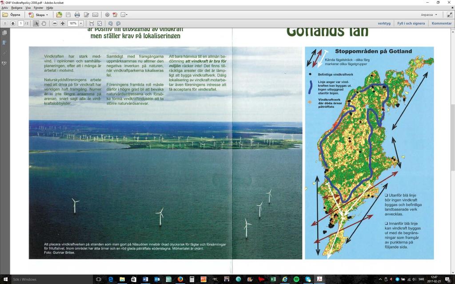The width and height of the screenshot is (455, 284).
Task: Open the Fönster menu
Action: coord(39,8)
